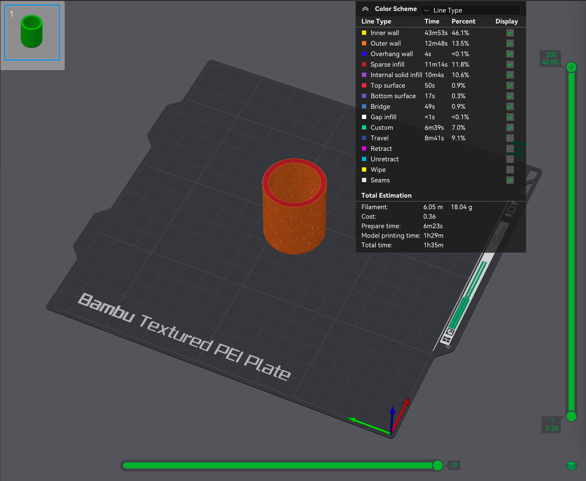Click the layers icon at bottom right
586x481 pixels.
(x=571, y=466)
